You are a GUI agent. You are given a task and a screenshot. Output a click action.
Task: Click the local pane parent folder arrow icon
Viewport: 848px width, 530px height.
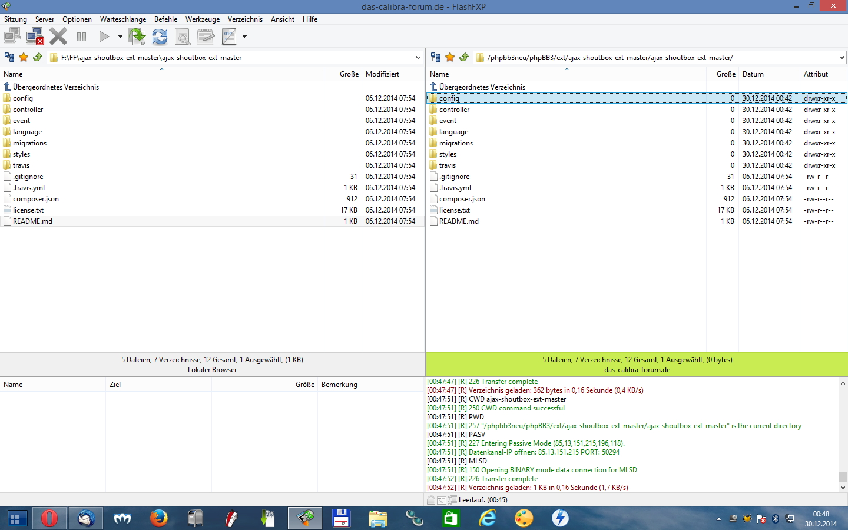pos(38,57)
